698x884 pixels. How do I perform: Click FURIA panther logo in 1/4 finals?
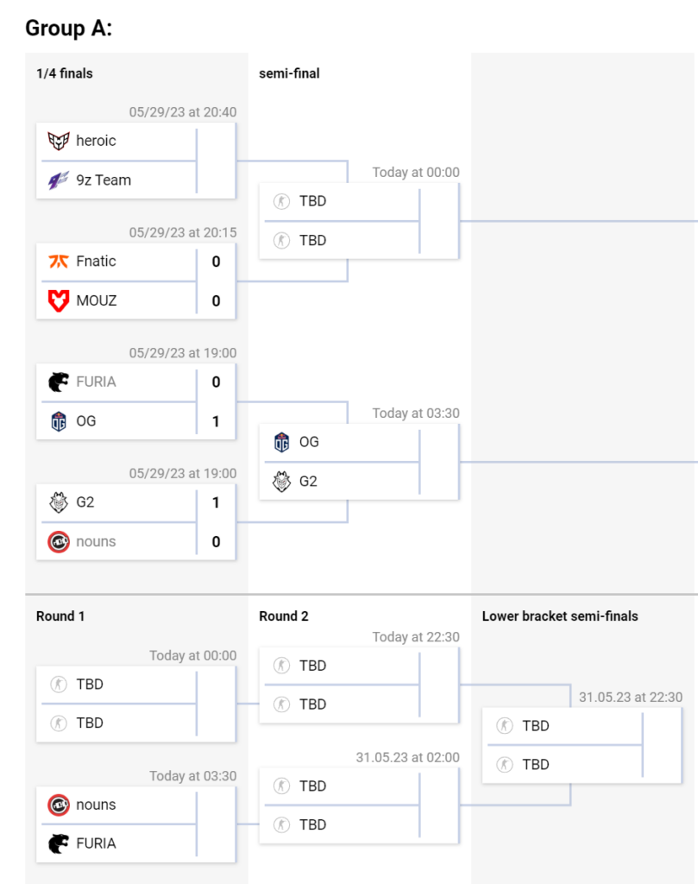coord(59,382)
